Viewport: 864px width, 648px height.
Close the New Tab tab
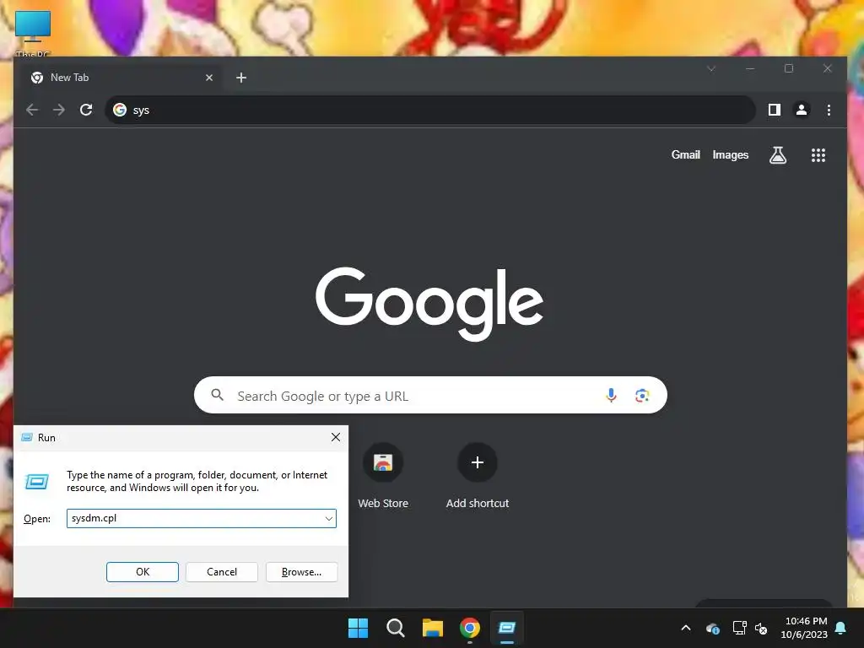point(209,78)
